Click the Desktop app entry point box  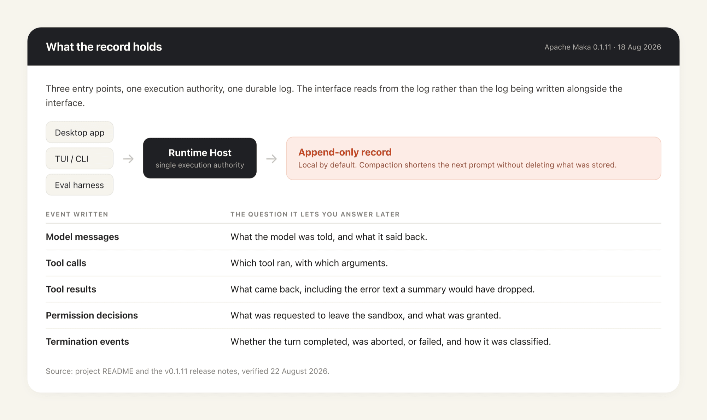click(x=80, y=133)
